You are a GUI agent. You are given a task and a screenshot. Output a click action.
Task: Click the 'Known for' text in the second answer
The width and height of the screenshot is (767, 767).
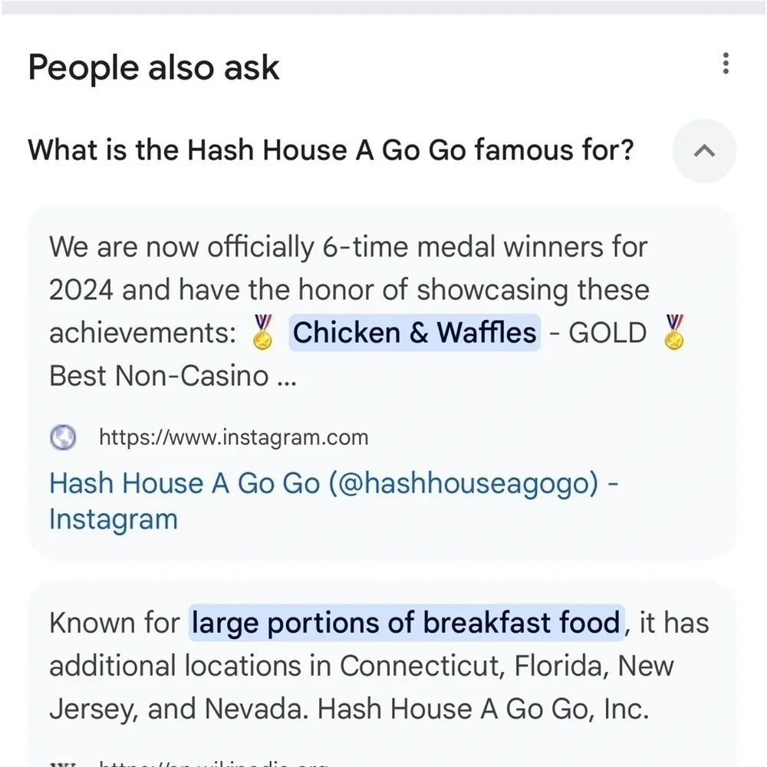[114, 623]
